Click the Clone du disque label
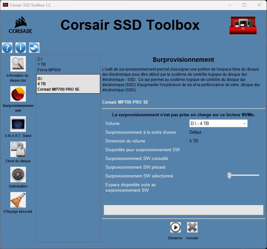Screen dimensions: 267x249 [x=18, y=161]
